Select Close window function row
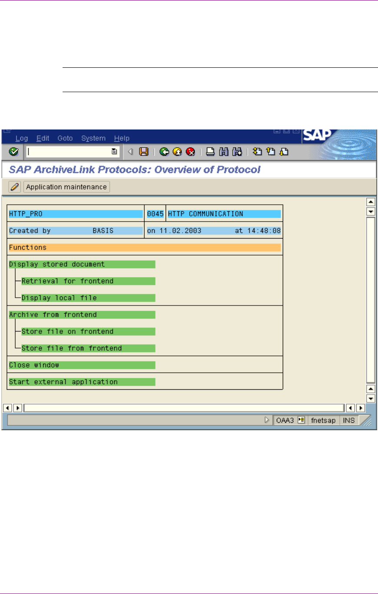 click(82, 365)
